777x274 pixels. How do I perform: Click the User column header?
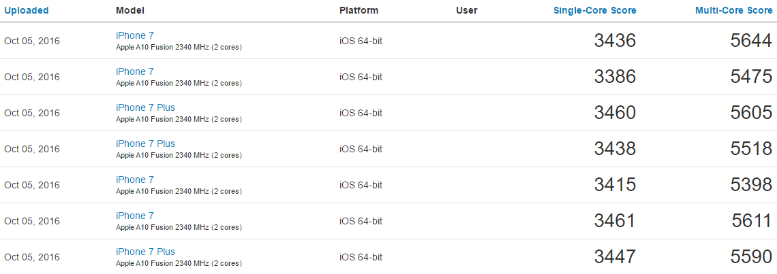pos(467,11)
